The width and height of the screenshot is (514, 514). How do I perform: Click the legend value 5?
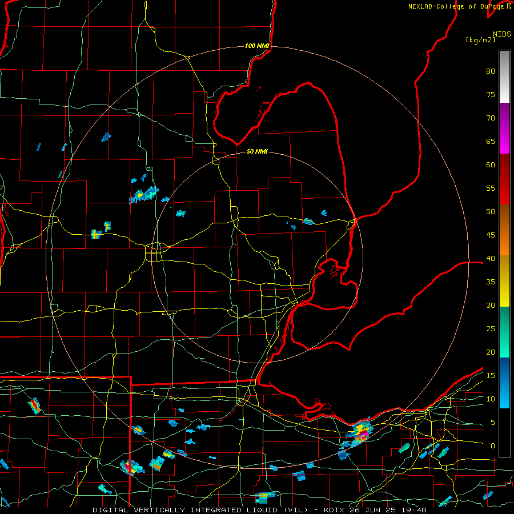point(493,422)
